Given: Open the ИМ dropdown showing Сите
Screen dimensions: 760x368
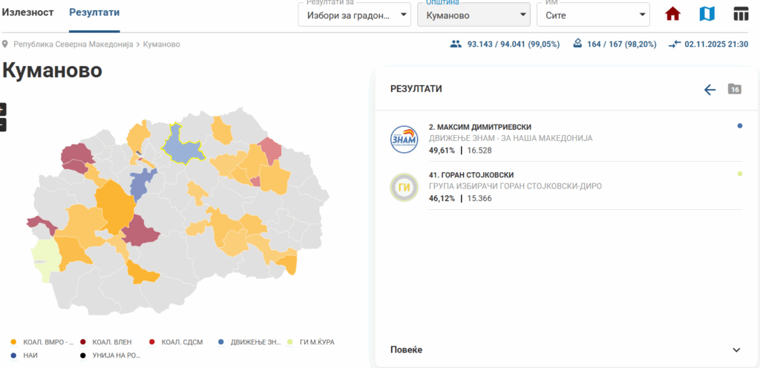Looking at the screenshot, I should point(592,14).
